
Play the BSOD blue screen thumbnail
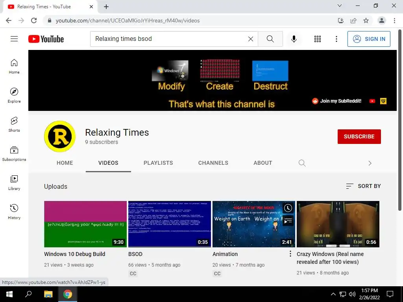(169, 224)
